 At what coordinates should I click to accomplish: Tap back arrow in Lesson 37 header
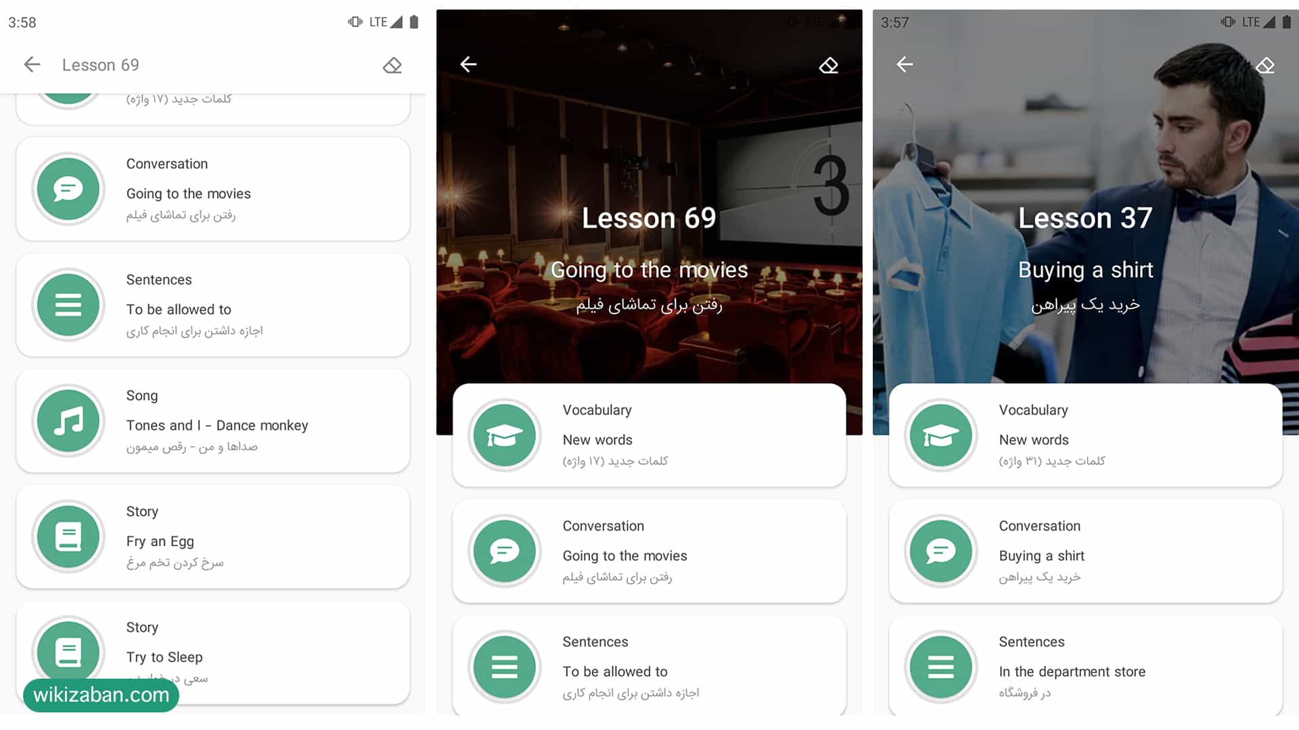(905, 64)
